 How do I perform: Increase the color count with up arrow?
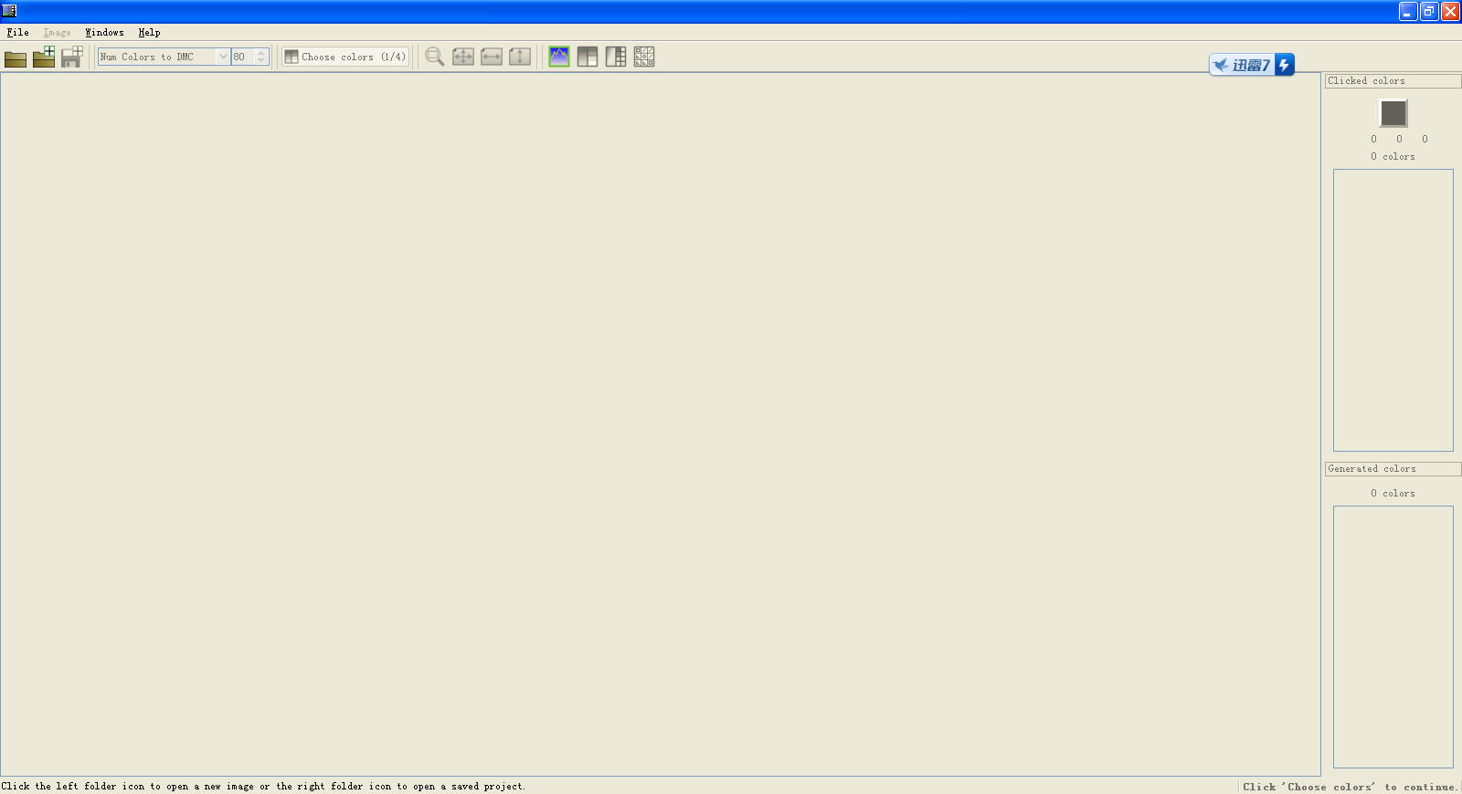(261, 53)
